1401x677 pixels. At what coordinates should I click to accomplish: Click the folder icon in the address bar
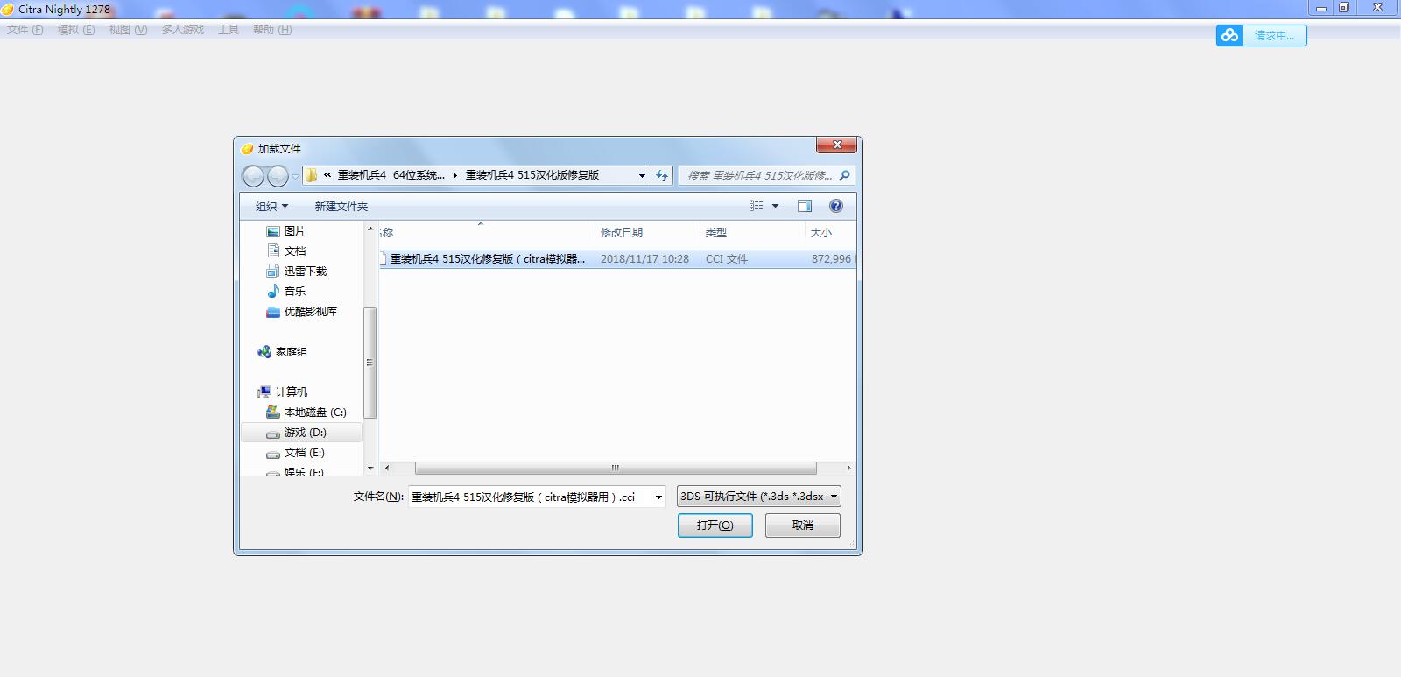pos(311,175)
